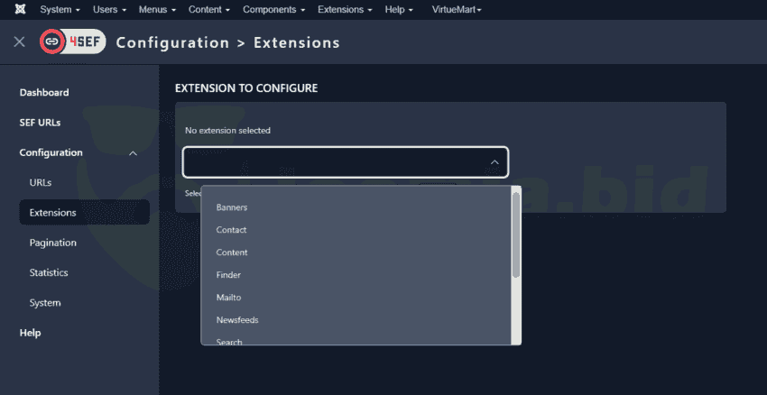
Task: Open the VirtueMart menu
Action: point(457,9)
